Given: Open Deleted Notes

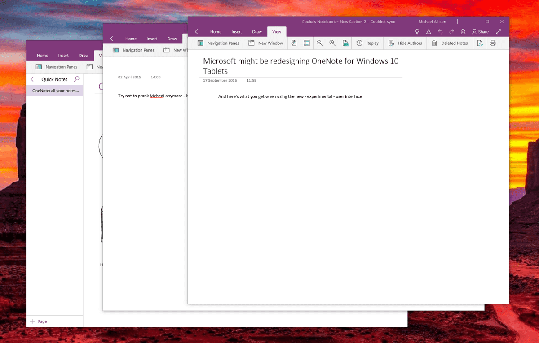Looking at the screenshot, I should [x=450, y=43].
